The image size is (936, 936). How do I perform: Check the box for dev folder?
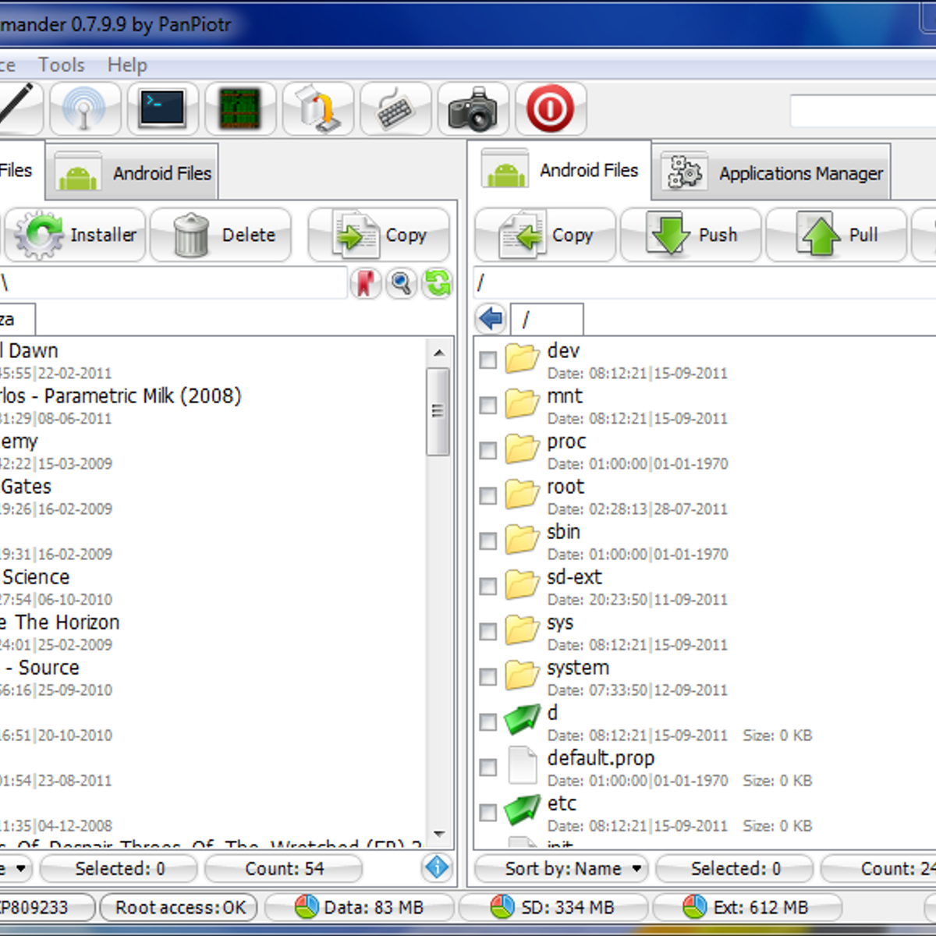(x=488, y=360)
